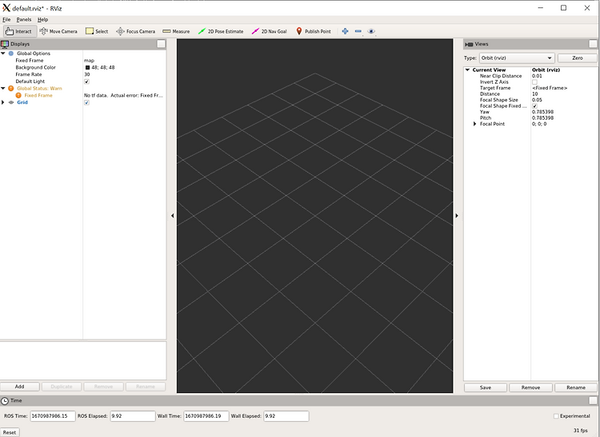Pick the Focus Camera tool
The width and height of the screenshot is (600, 437).
point(136,31)
